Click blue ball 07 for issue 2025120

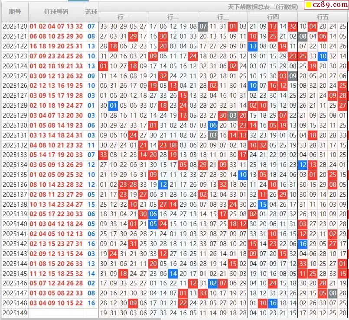pyautogui.click(x=91, y=26)
